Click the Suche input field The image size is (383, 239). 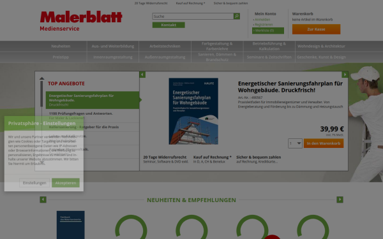tap(193, 16)
